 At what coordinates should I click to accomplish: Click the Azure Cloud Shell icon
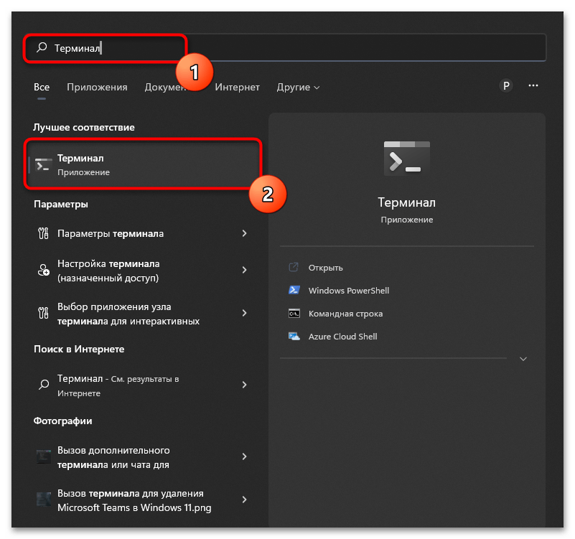tap(294, 336)
